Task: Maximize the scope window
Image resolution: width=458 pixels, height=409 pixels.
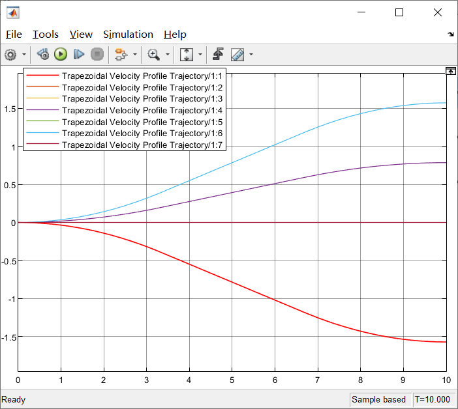Action: pos(399,12)
